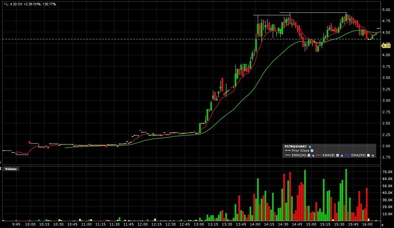The height and width of the screenshot is (228, 394).
Task: Close the quote line with the red X
Action: click(x=4, y=4)
